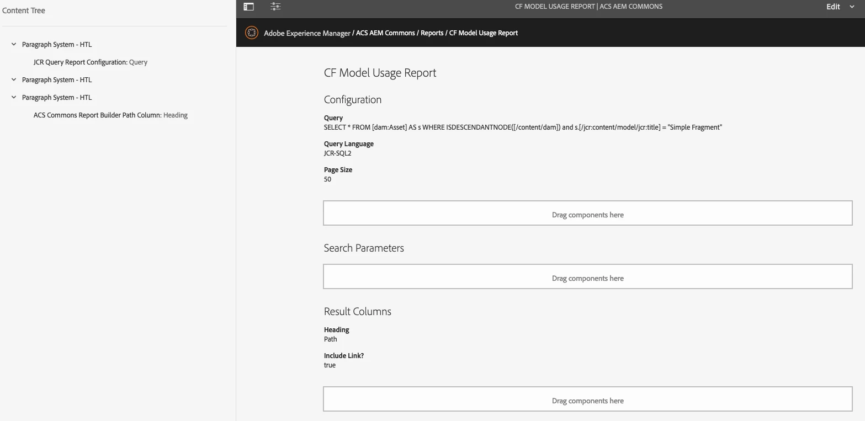Click the top bar page title text
This screenshot has height=421, width=865.
click(x=588, y=7)
